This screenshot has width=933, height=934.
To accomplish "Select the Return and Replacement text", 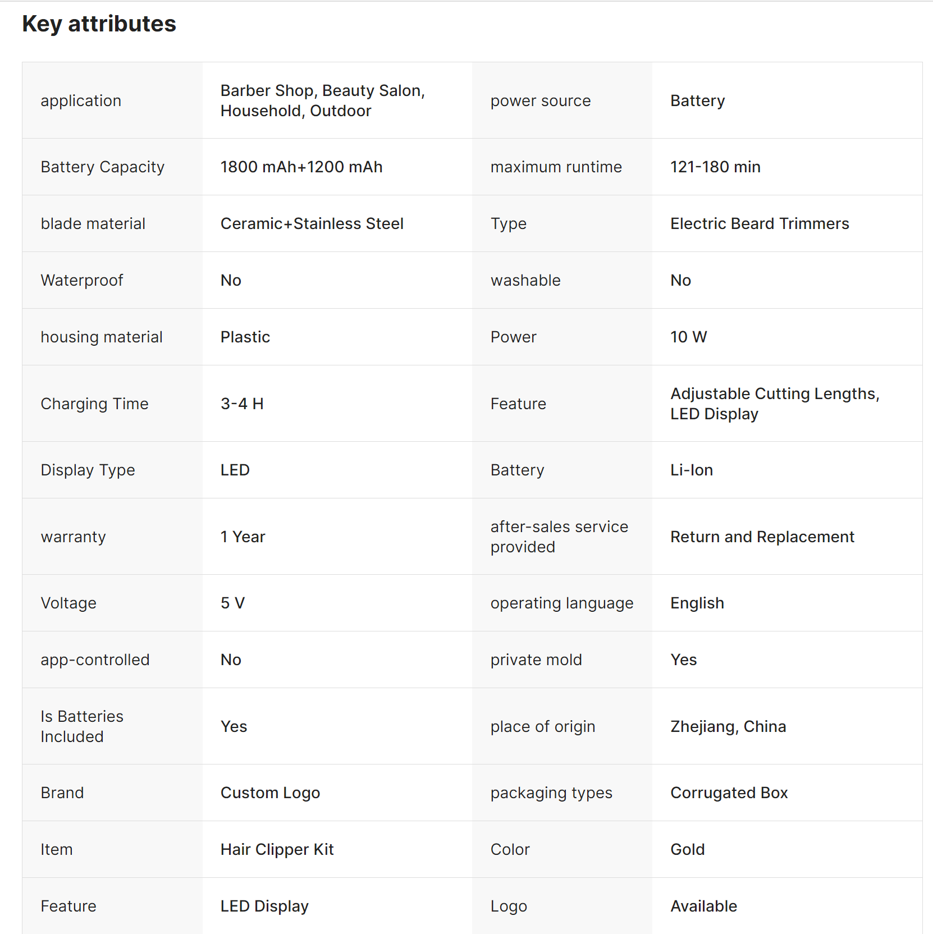I will pyautogui.click(x=762, y=537).
